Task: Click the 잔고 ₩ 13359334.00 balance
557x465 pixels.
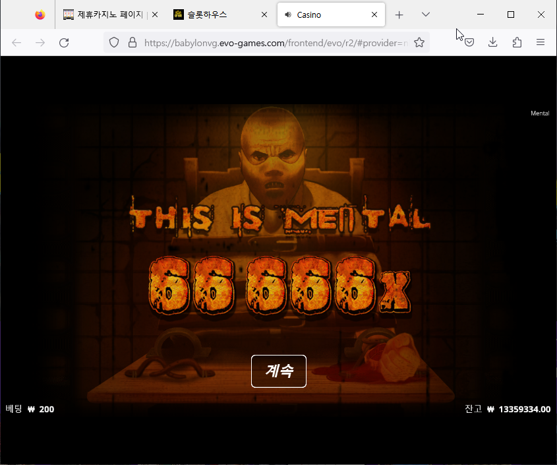Action: [x=508, y=409]
